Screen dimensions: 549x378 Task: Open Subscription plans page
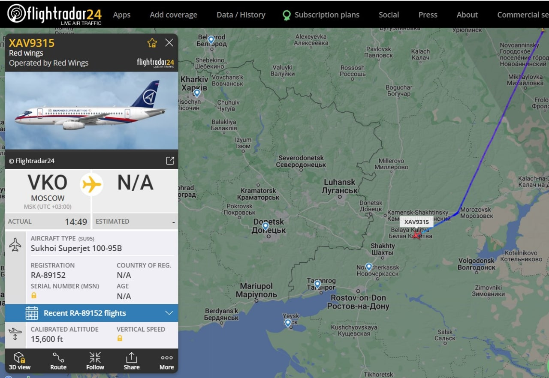coord(321,15)
